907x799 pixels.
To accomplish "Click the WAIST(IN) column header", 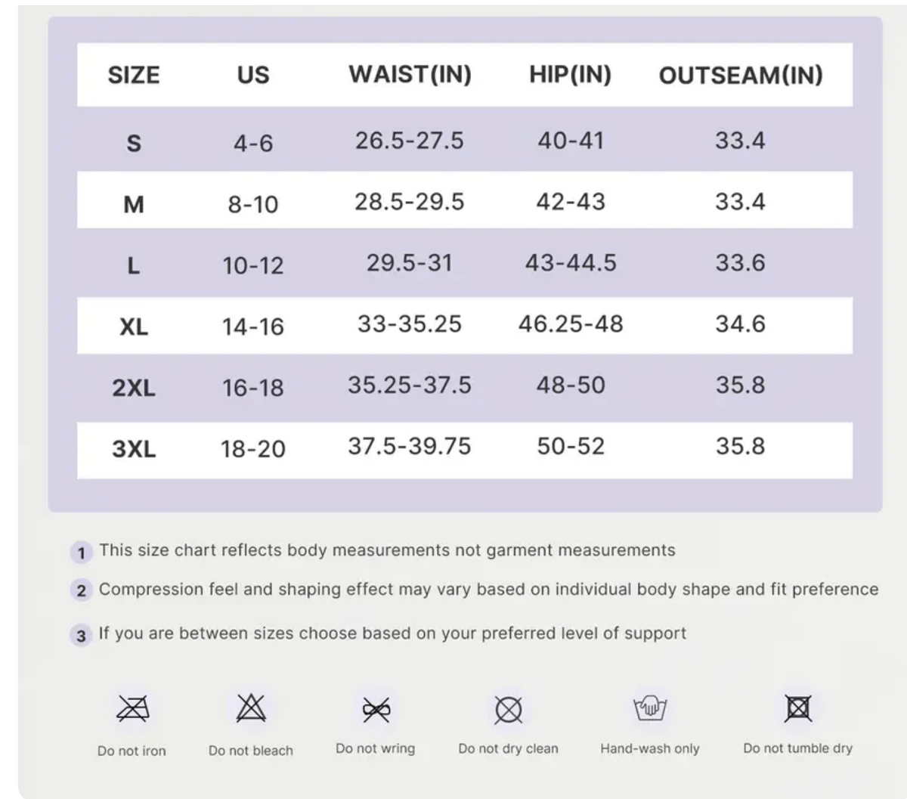I will (x=410, y=74).
